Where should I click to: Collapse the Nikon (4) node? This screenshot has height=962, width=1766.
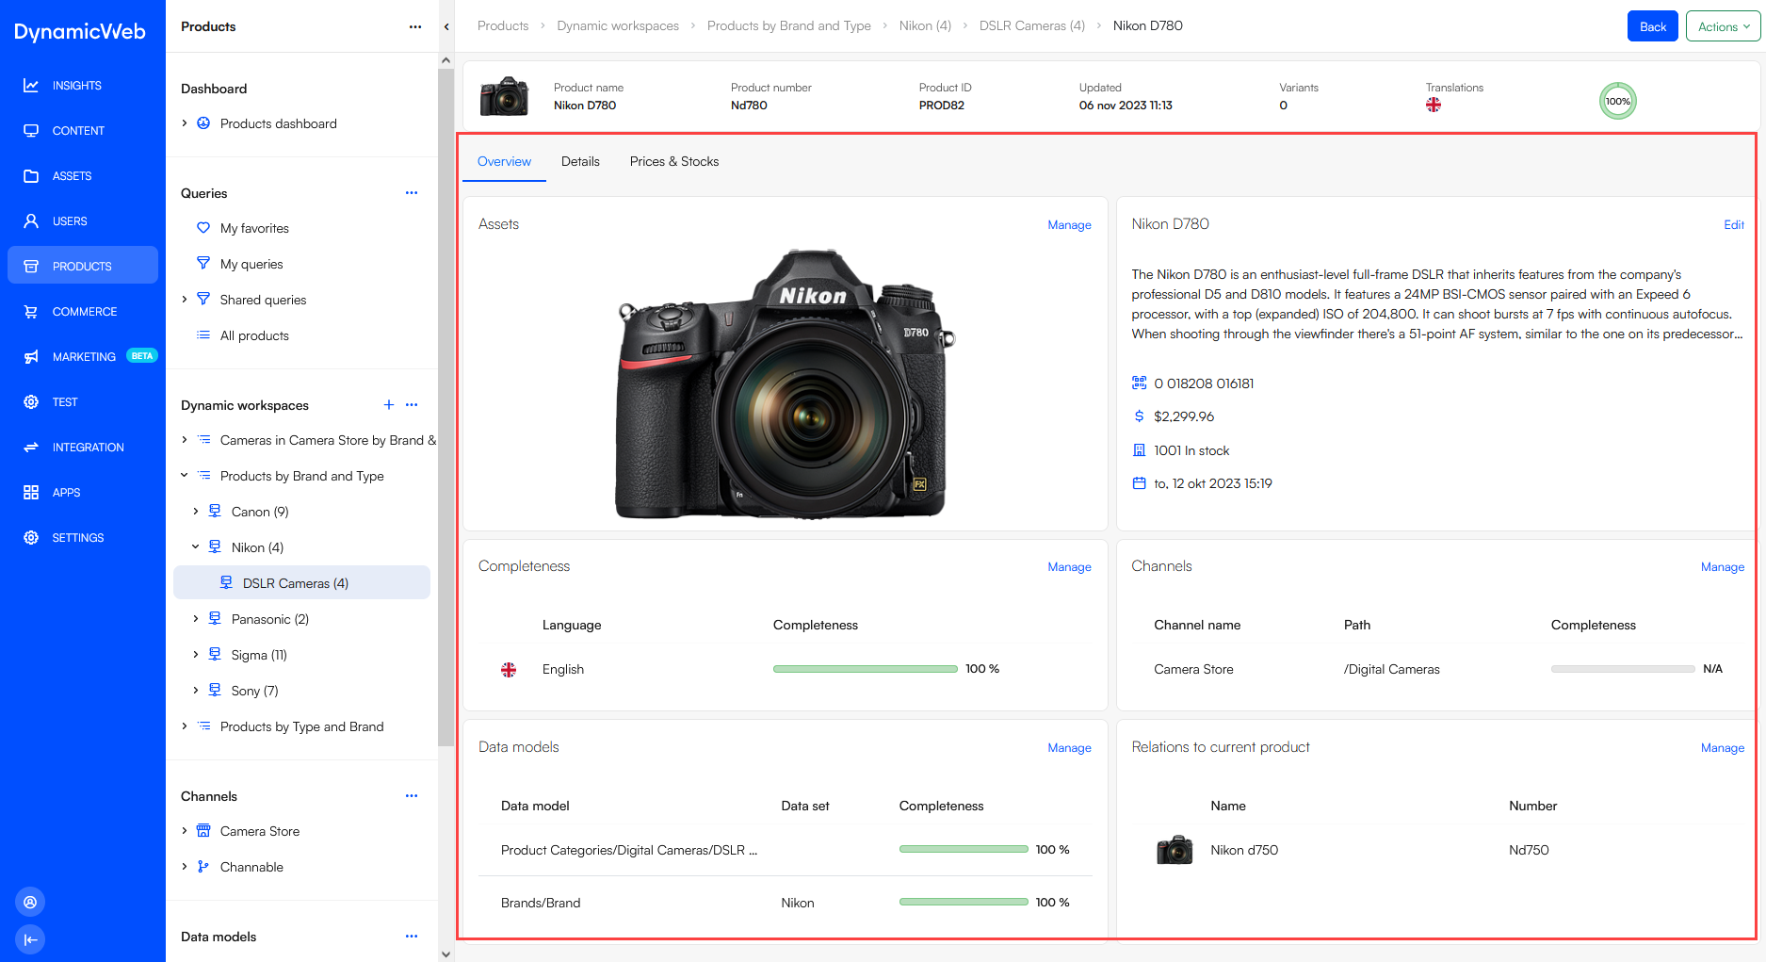pyautogui.click(x=196, y=547)
